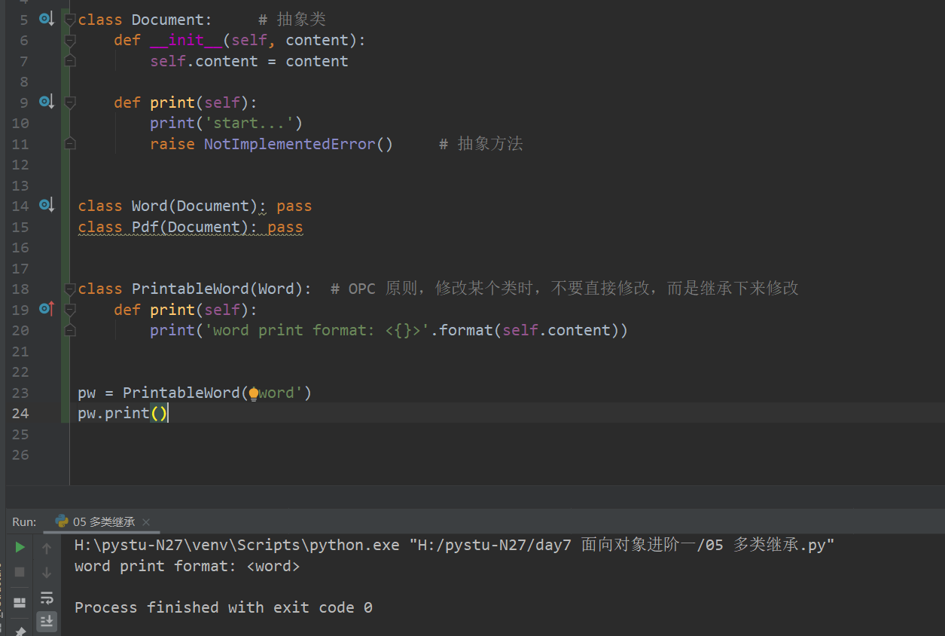Toggle pin tab in Run panel
The width and height of the screenshot is (945, 636).
(20, 631)
